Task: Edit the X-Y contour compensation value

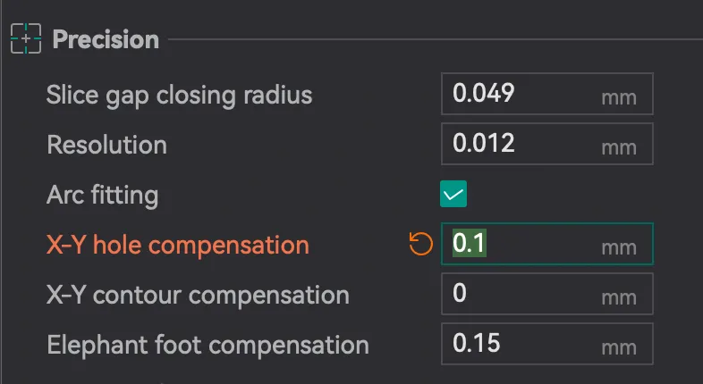Action: pos(547,294)
